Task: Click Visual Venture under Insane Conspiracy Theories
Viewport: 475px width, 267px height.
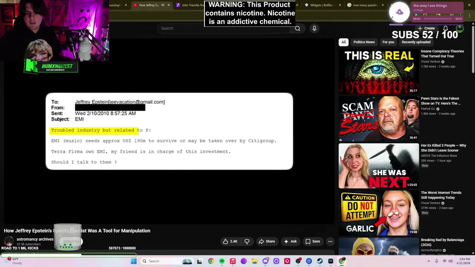Action: pos(430,62)
